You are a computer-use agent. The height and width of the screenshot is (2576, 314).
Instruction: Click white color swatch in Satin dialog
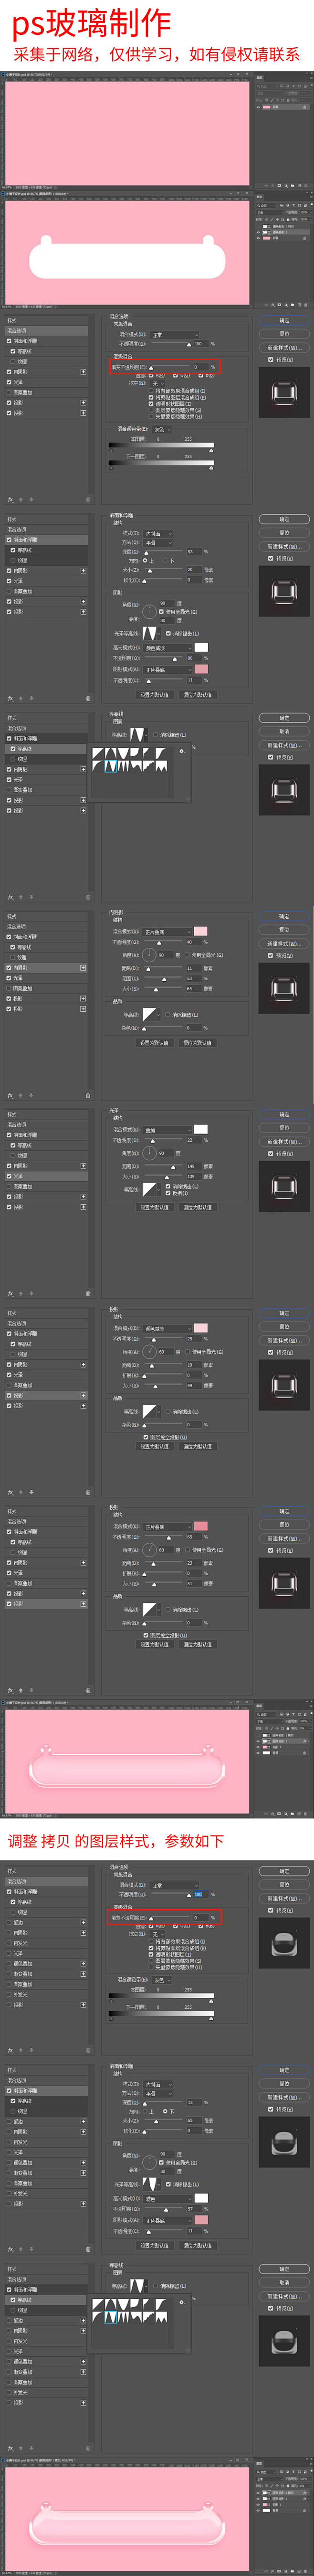pyautogui.click(x=200, y=1129)
